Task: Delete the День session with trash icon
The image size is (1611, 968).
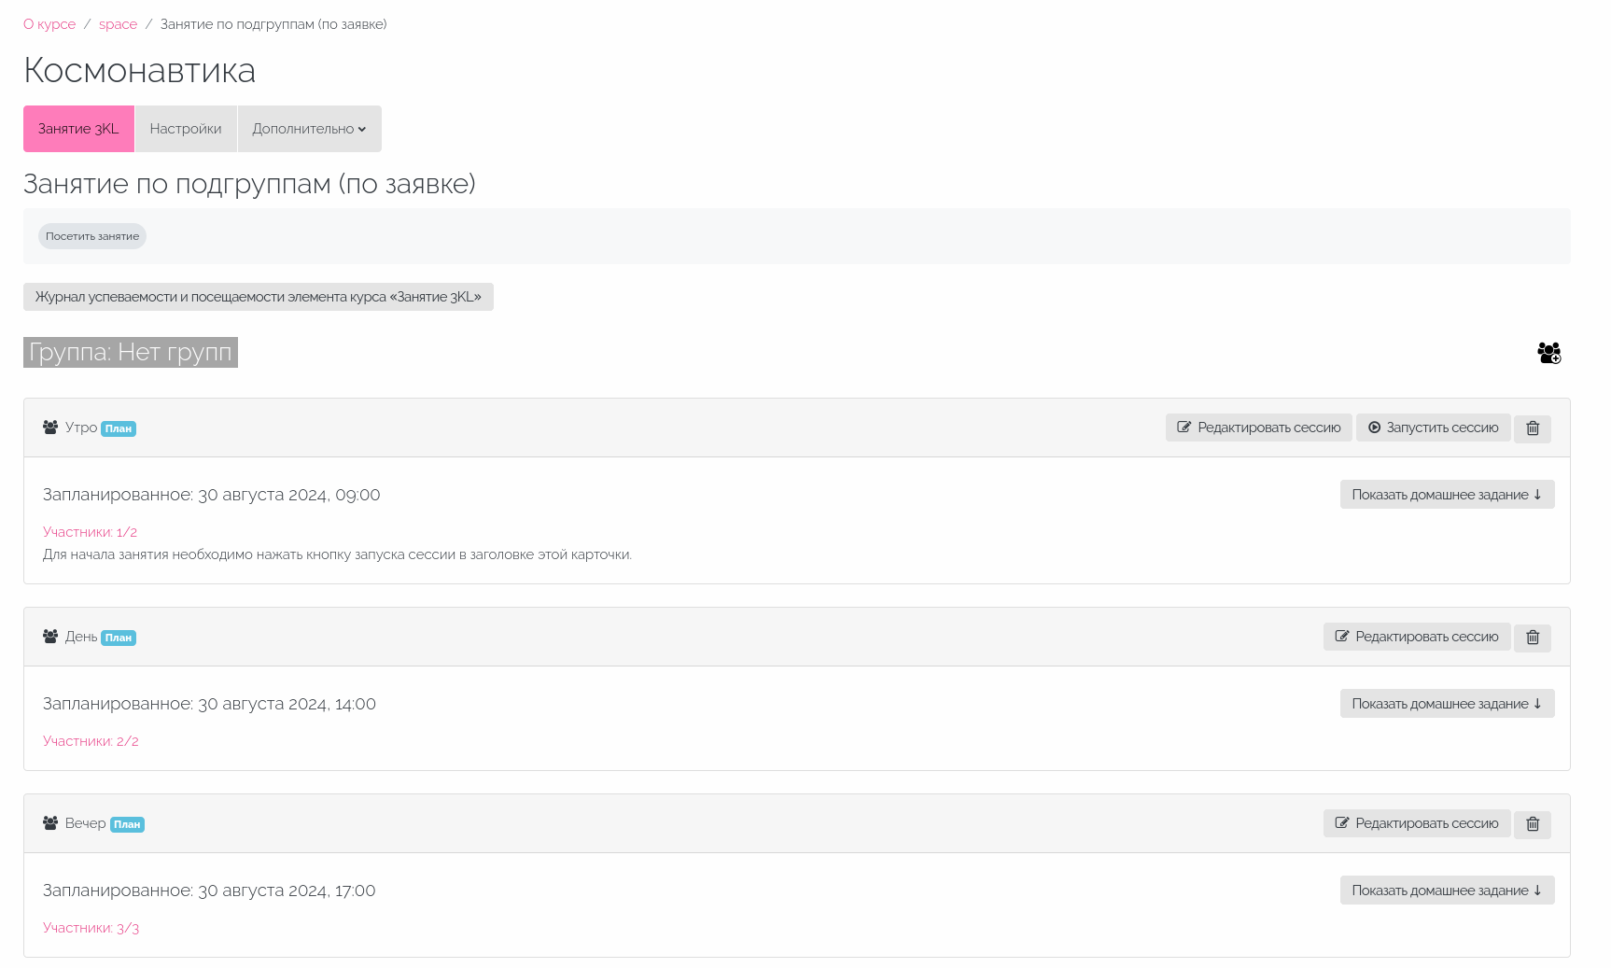Action: point(1533,638)
